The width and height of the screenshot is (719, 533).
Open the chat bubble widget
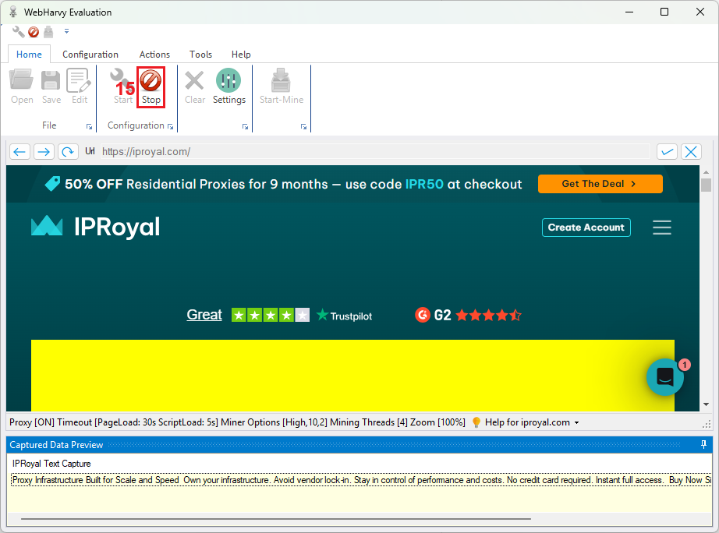pyautogui.click(x=665, y=377)
